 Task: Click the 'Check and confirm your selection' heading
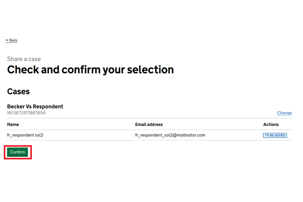click(90, 70)
